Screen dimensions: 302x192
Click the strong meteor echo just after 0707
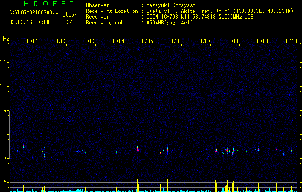[x=216, y=150]
